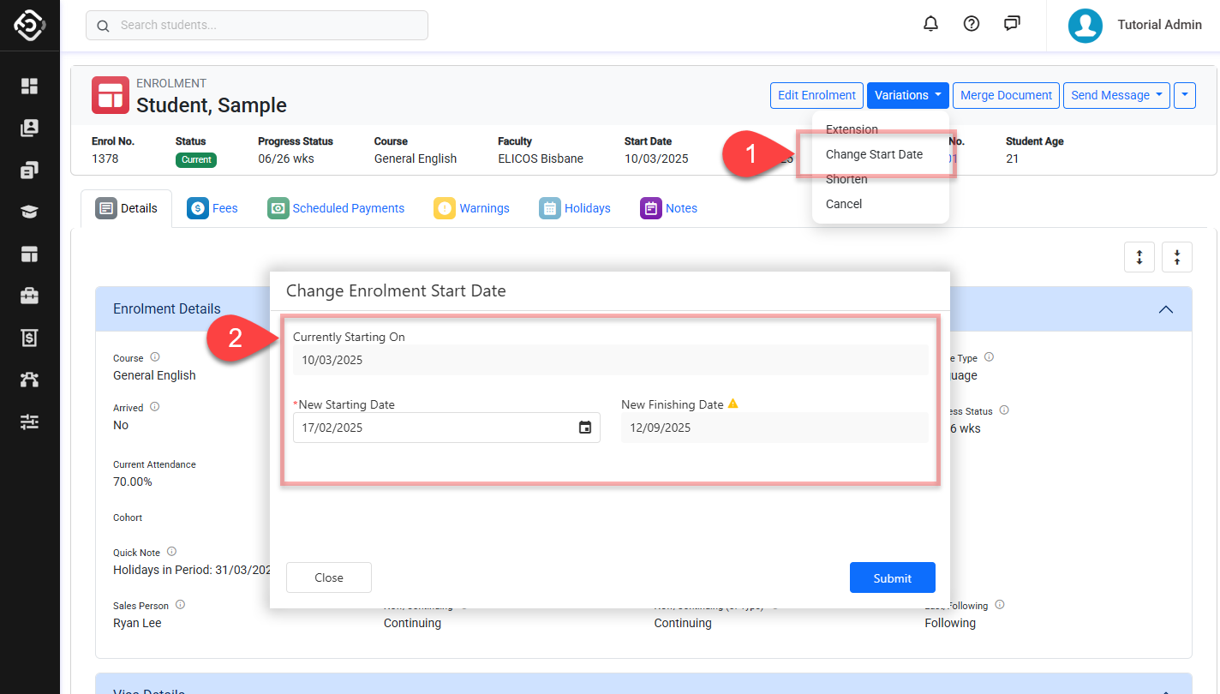The width and height of the screenshot is (1220, 694).
Task: Switch to the Scheduled Payments tab
Action: point(336,208)
